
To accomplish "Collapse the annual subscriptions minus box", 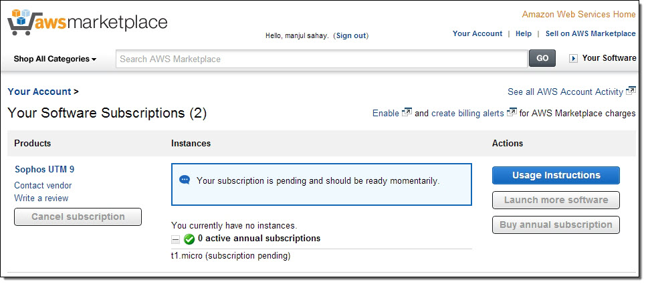I will point(175,239).
